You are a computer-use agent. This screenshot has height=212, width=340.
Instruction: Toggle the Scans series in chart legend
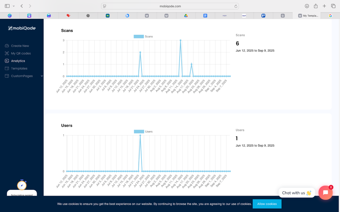[x=143, y=36]
